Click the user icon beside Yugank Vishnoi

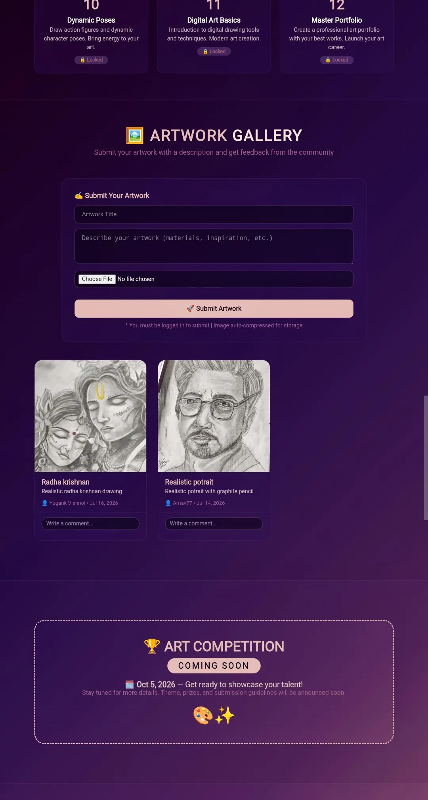[45, 503]
